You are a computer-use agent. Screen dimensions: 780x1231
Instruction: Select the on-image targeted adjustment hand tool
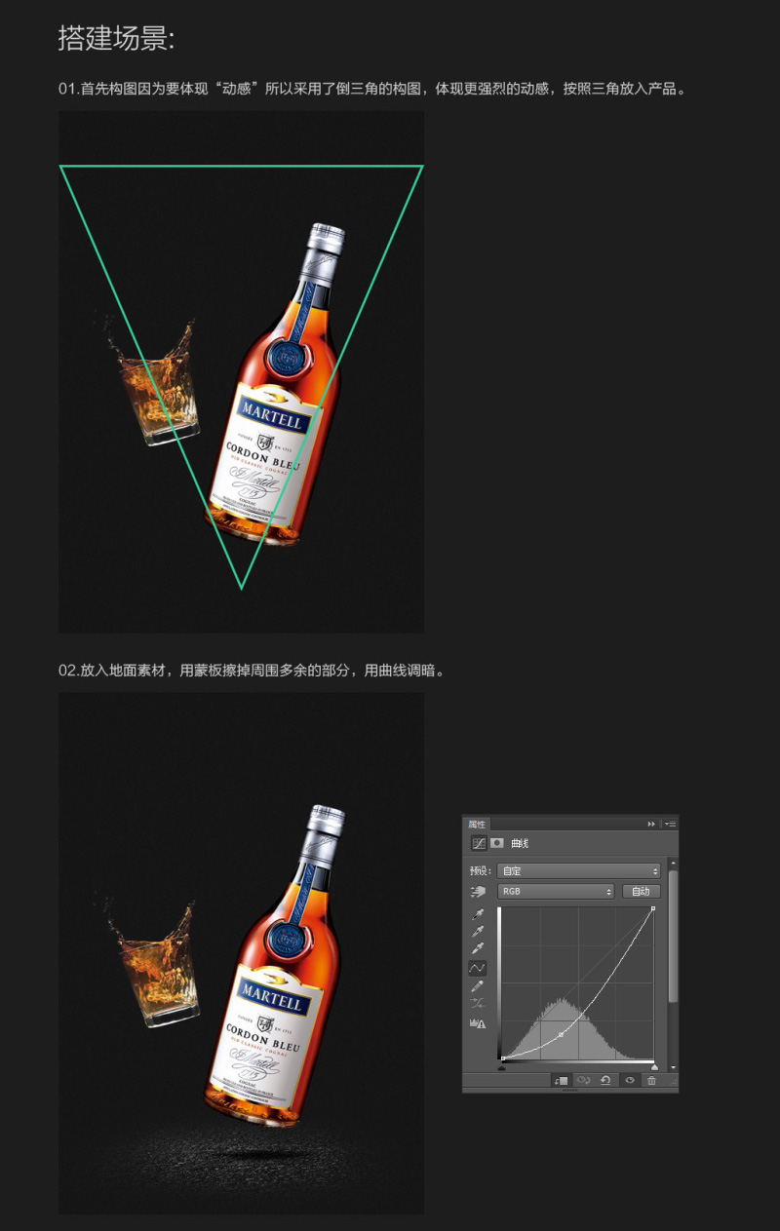(478, 892)
